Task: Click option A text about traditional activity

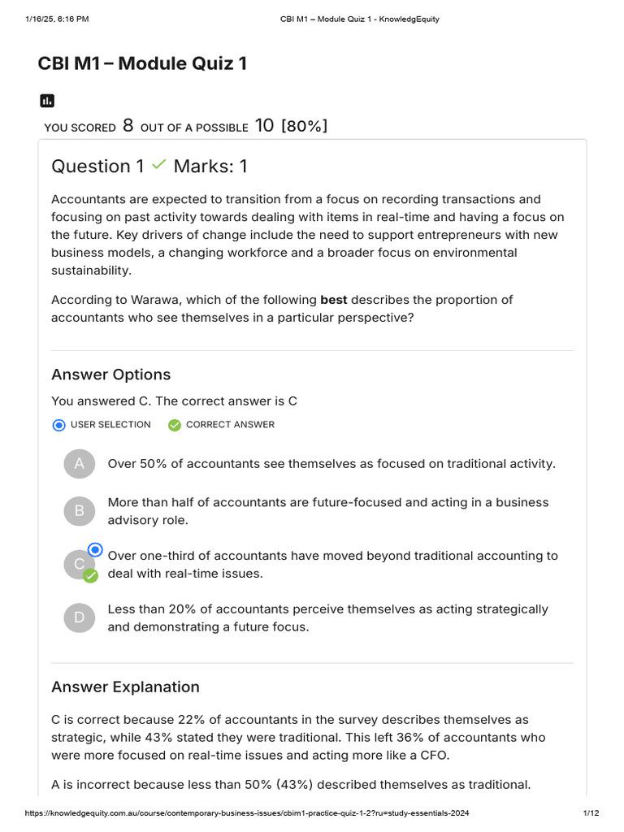Action: click(331, 464)
